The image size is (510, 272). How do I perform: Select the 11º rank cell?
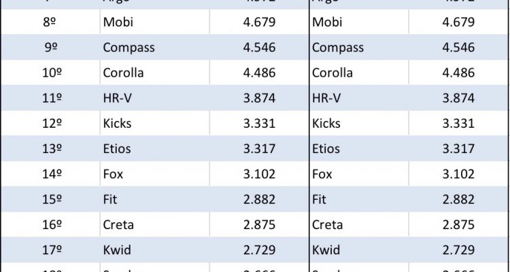tap(49, 98)
